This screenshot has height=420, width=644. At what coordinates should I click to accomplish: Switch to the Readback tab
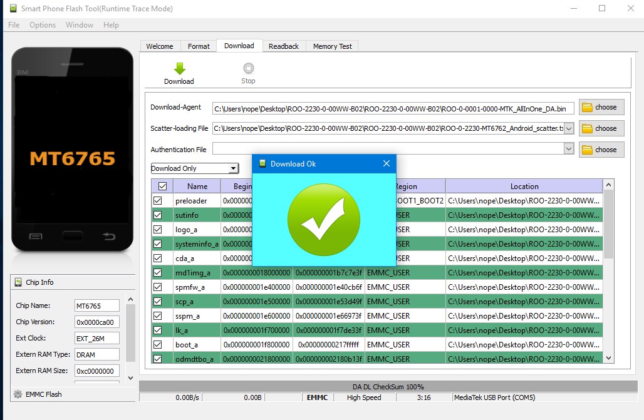coord(284,46)
